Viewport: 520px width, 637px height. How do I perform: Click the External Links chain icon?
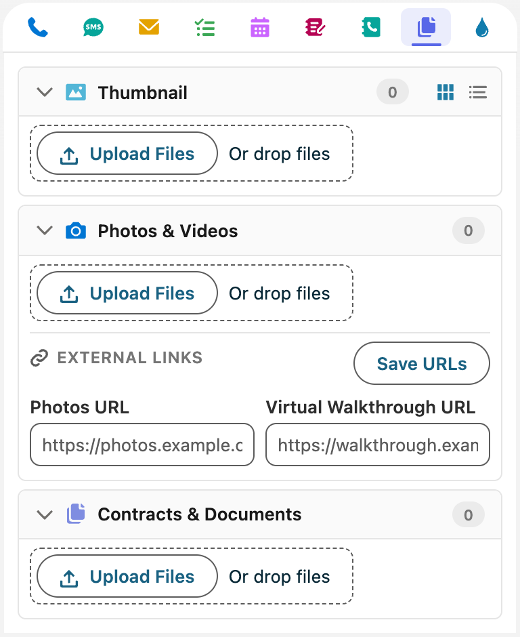tap(39, 358)
